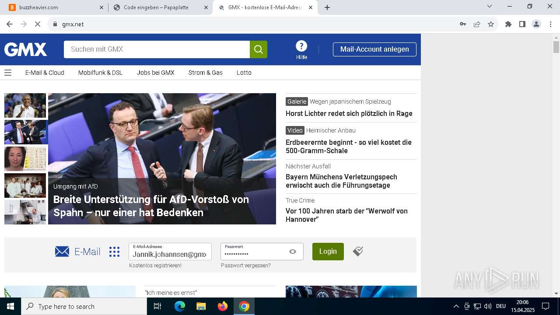Open the Horst Lichter Rage article

(x=349, y=113)
